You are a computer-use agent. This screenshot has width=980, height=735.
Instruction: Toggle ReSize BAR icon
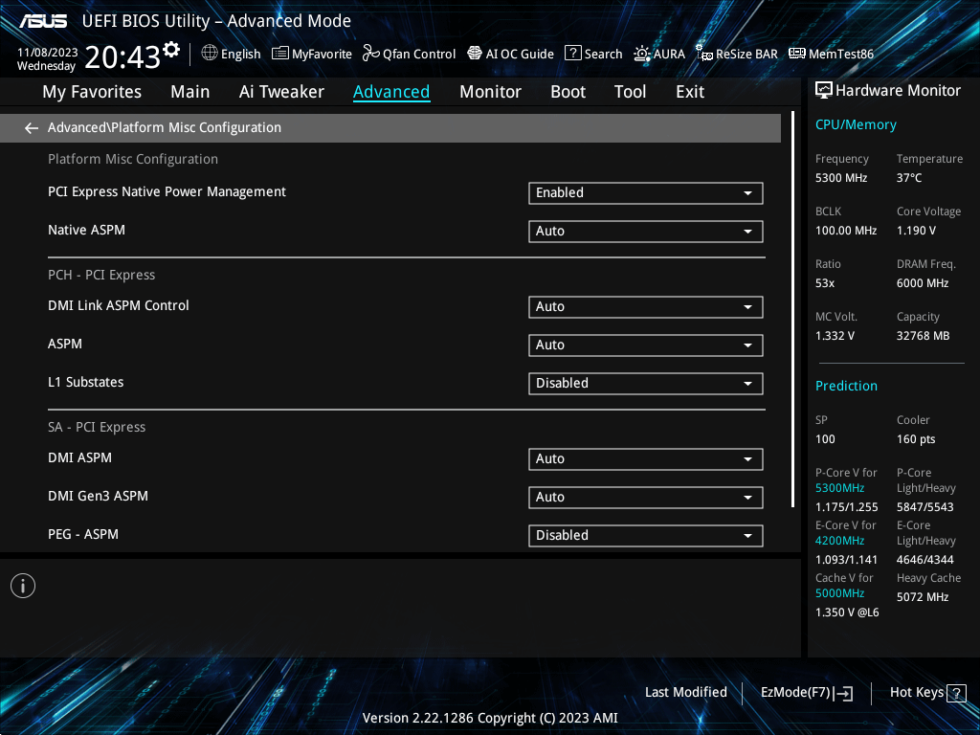(704, 54)
